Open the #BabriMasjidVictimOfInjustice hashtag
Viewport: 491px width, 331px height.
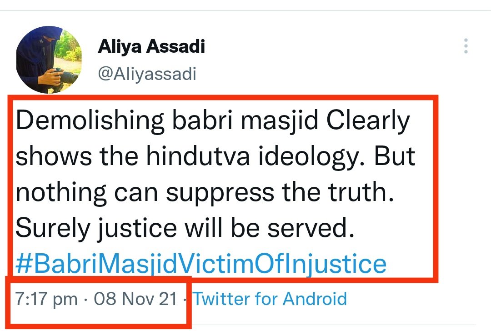[201, 263]
